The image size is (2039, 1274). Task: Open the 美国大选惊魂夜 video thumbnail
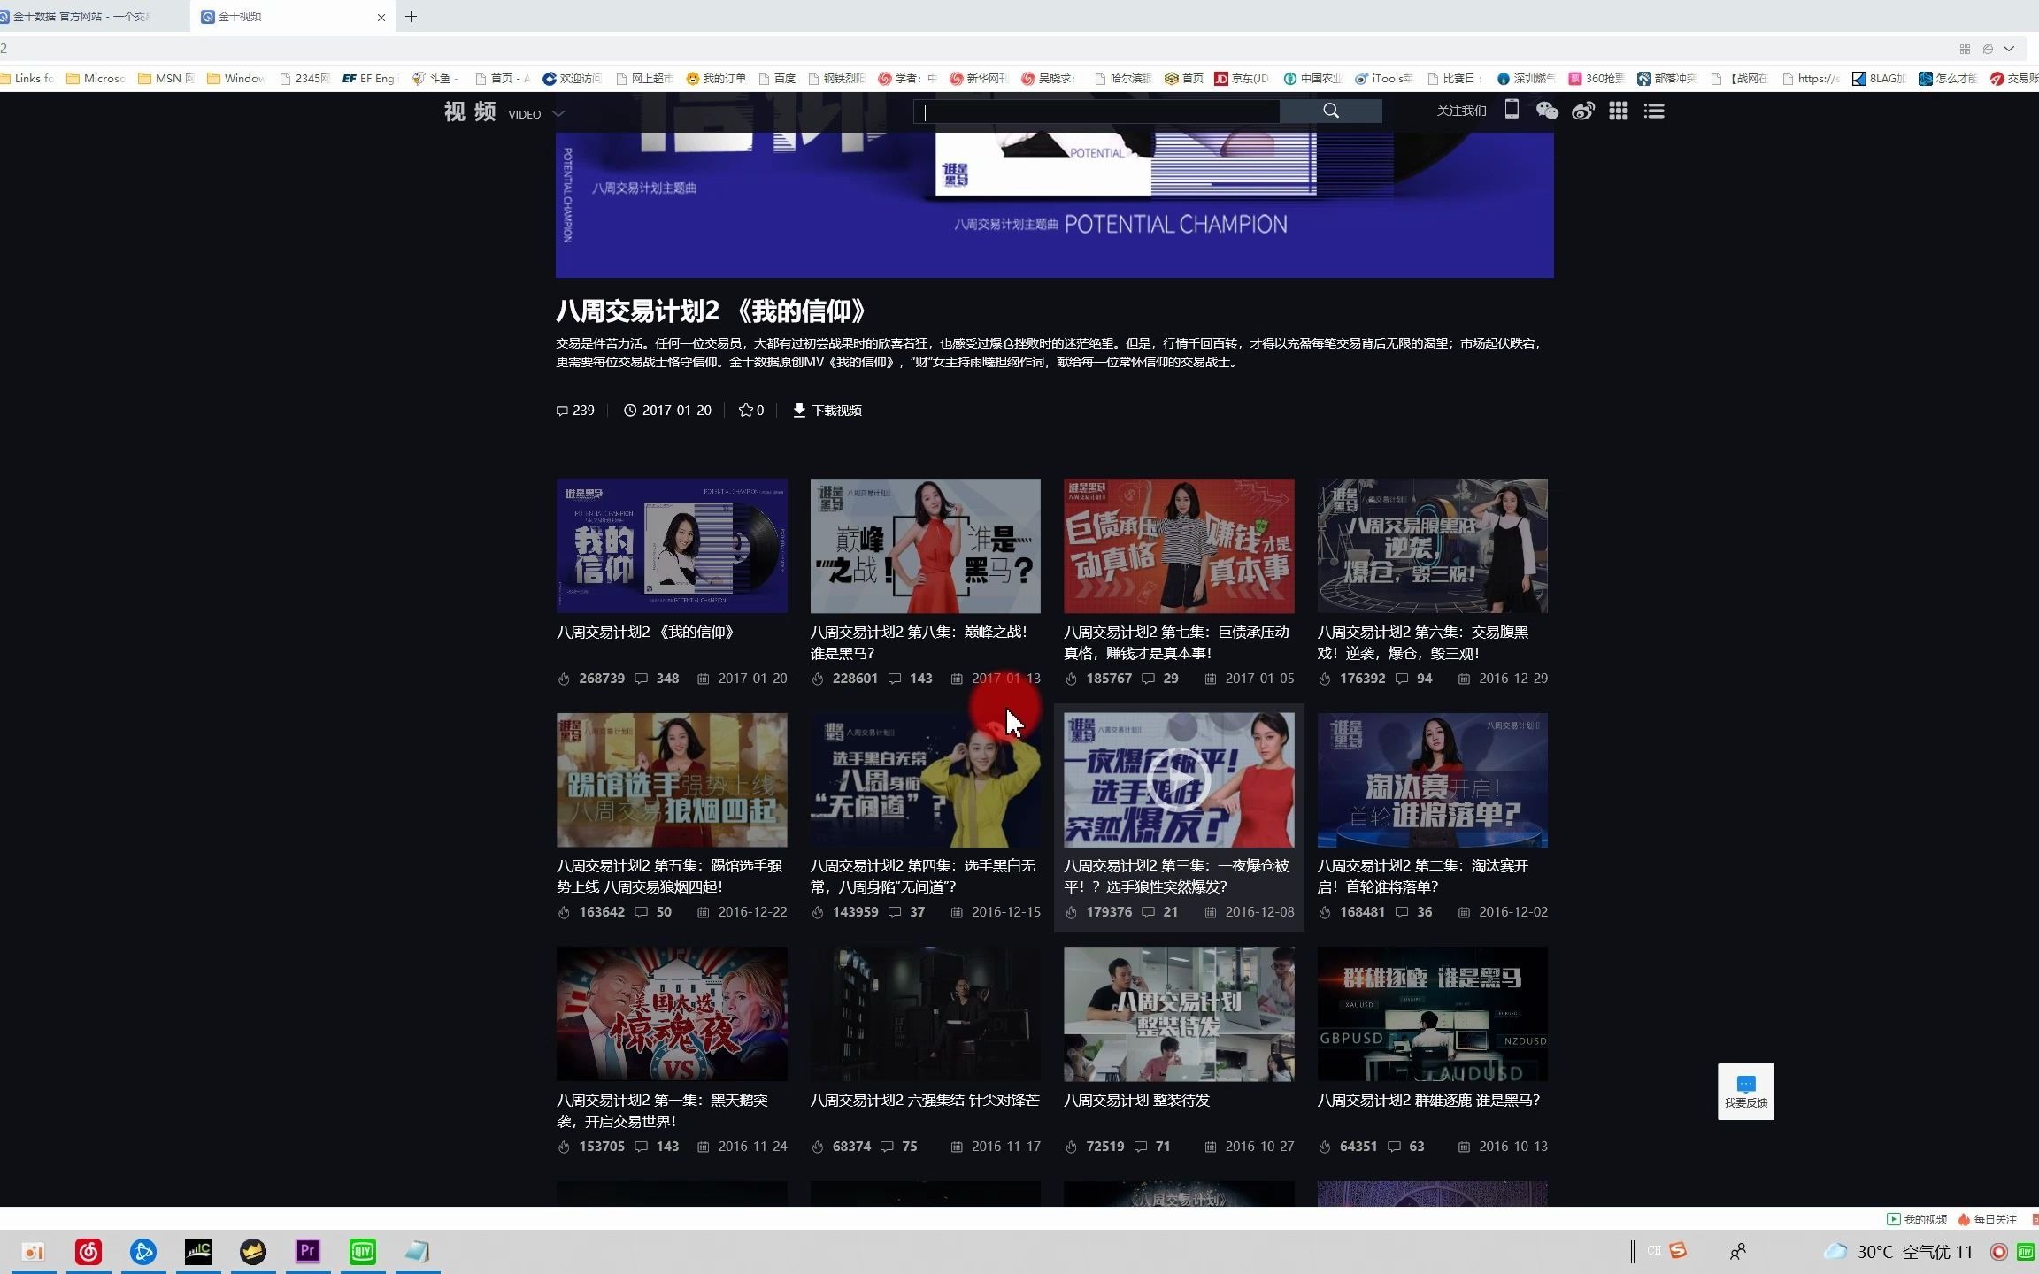(671, 1013)
